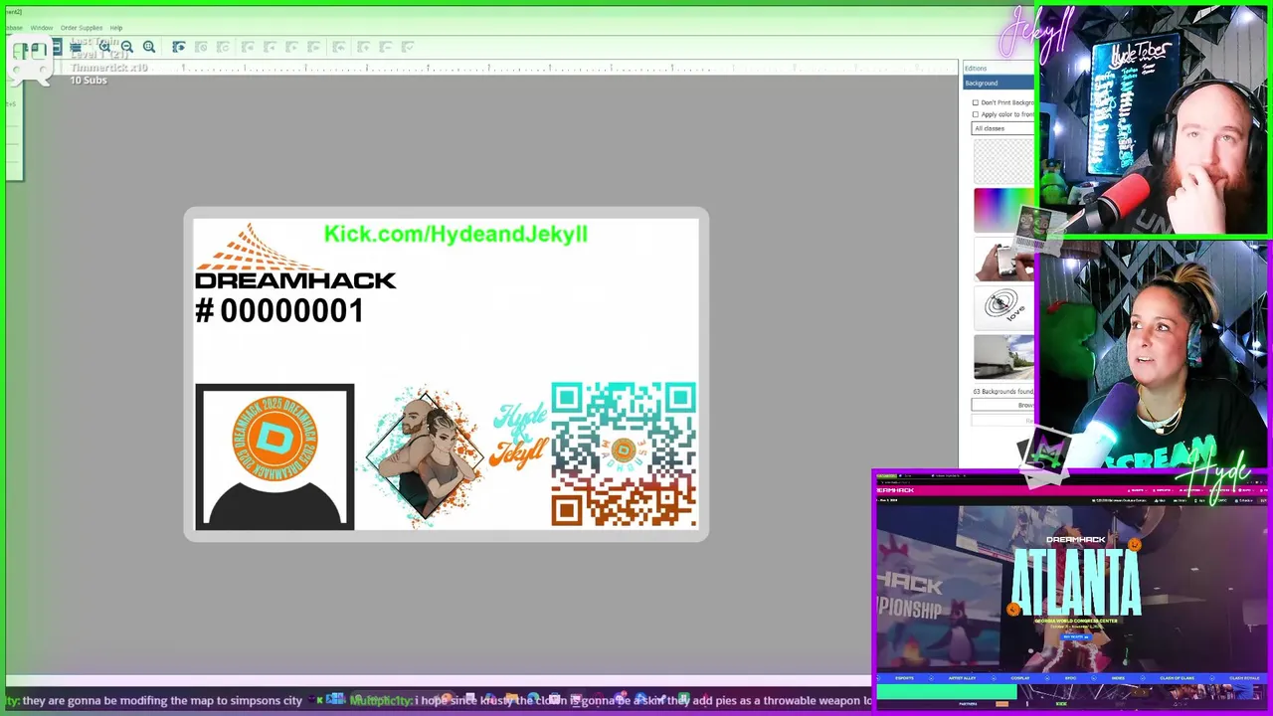The width and height of the screenshot is (1273, 716).
Task: Choose the love target background thumbnail
Action: 1003,306
